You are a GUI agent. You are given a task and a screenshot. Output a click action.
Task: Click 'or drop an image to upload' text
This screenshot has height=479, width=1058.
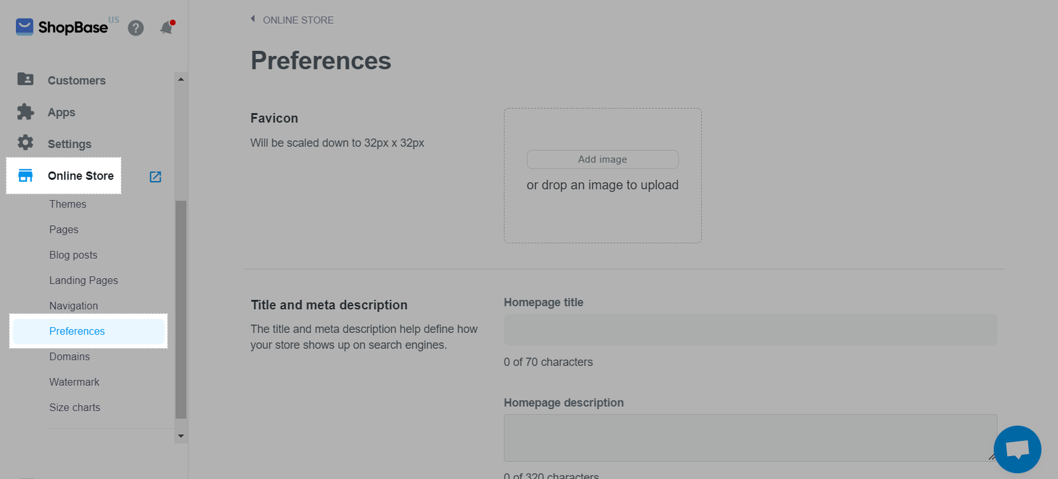(x=602, y=185)
